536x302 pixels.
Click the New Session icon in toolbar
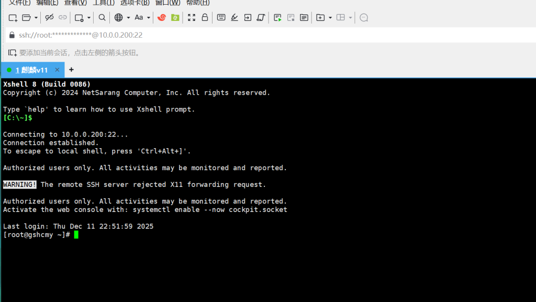point(13,18)
